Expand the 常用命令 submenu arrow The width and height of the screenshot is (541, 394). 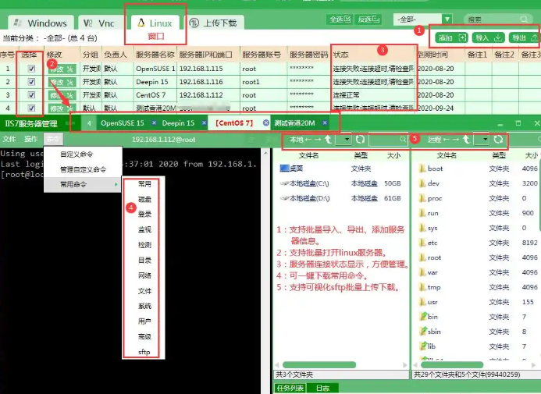click(116, 184)
